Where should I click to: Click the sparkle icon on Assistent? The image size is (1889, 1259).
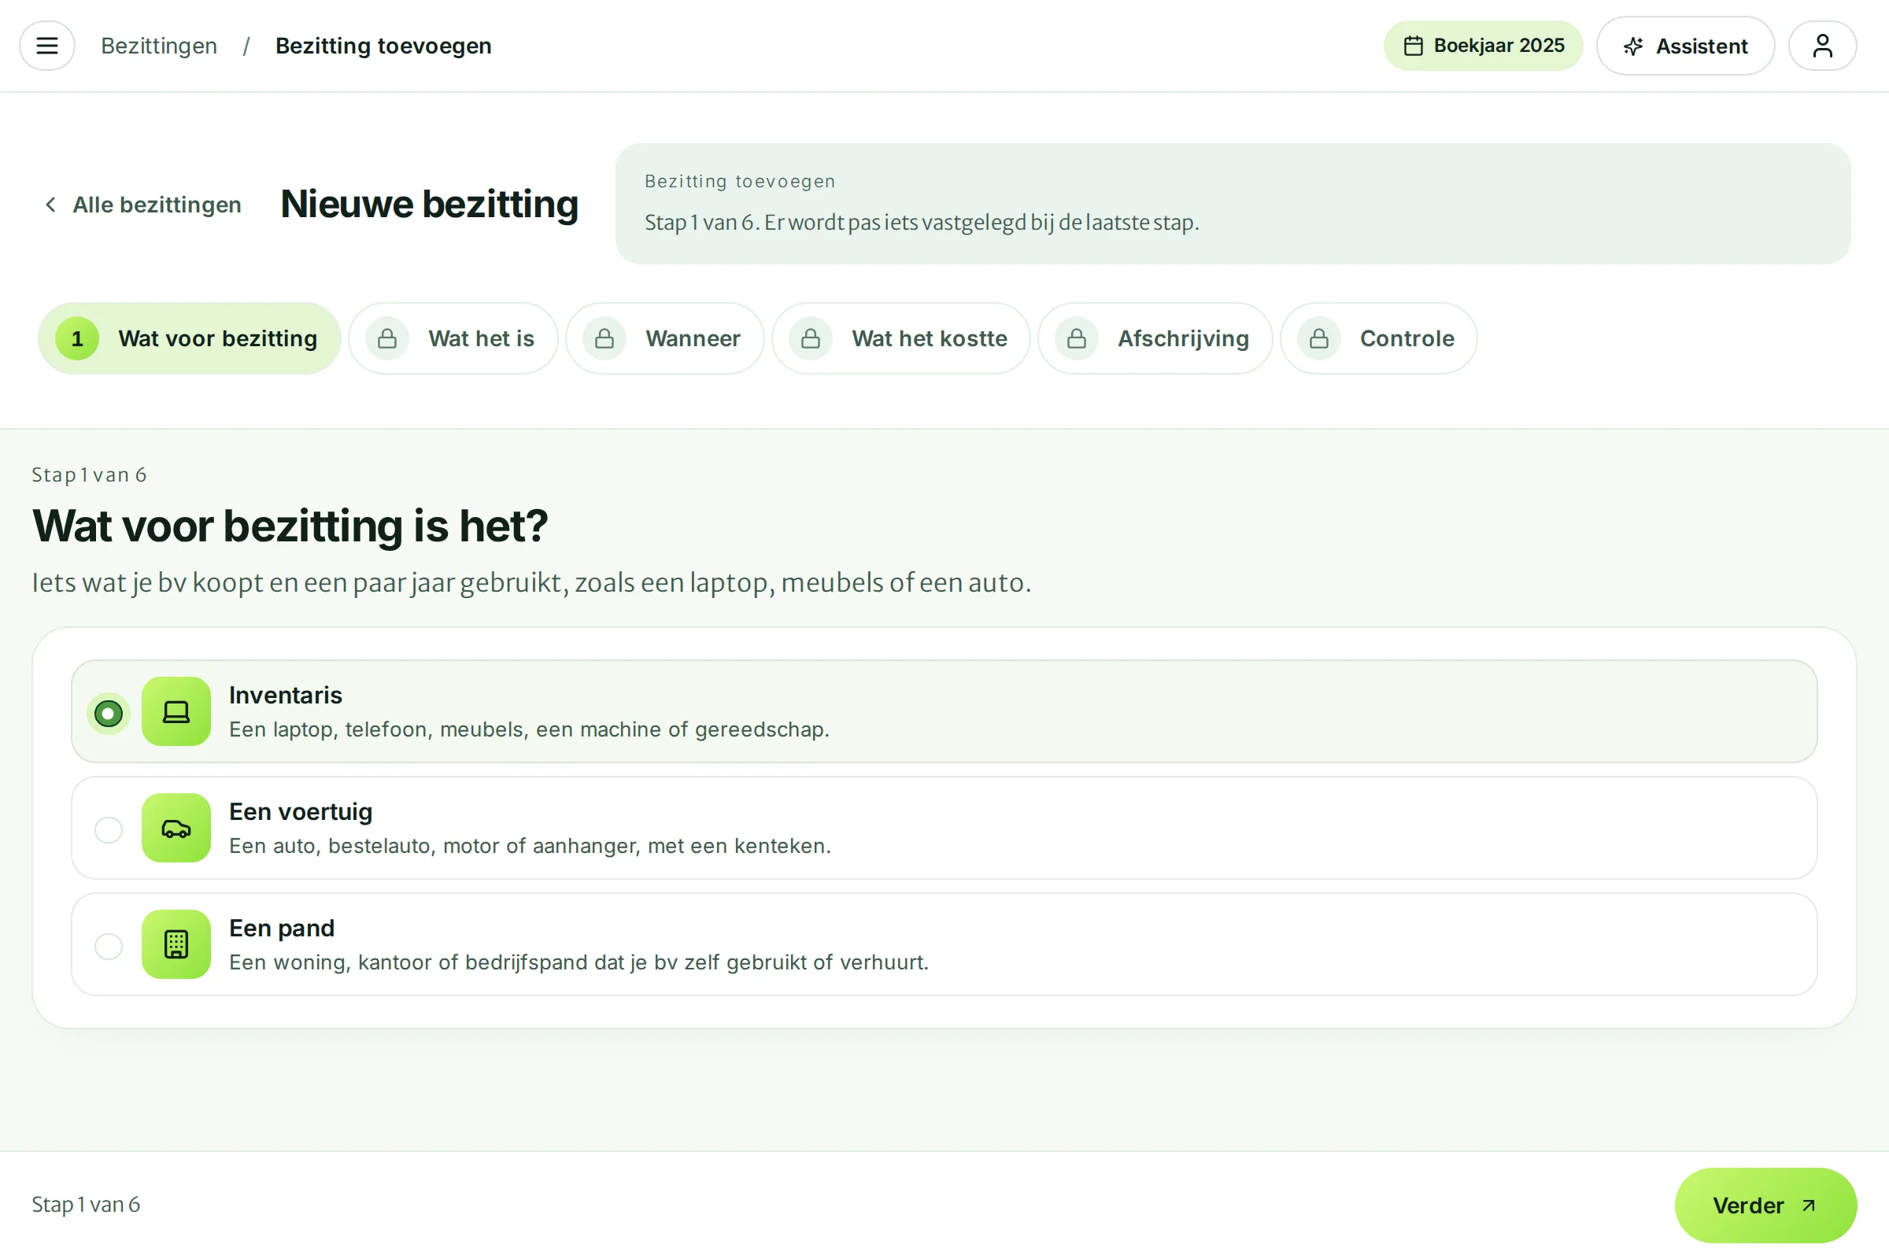1632,46
